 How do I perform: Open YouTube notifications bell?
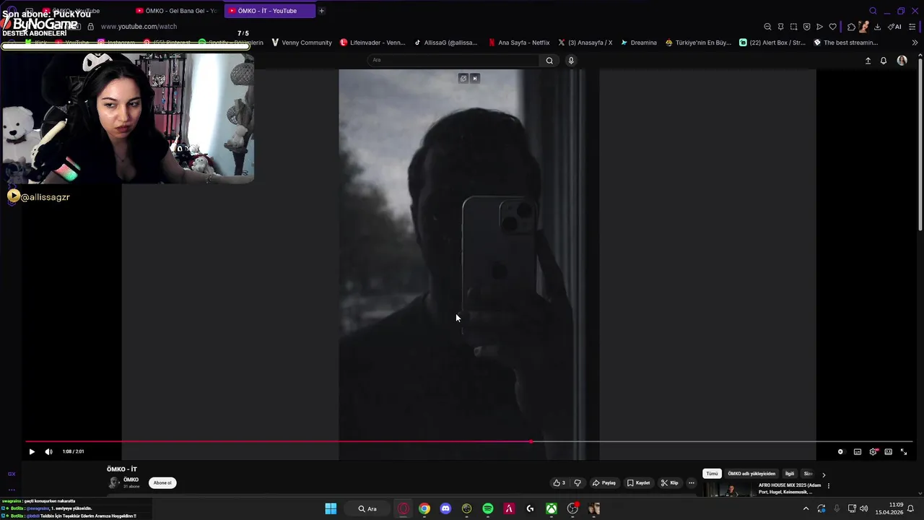point(884,61)
